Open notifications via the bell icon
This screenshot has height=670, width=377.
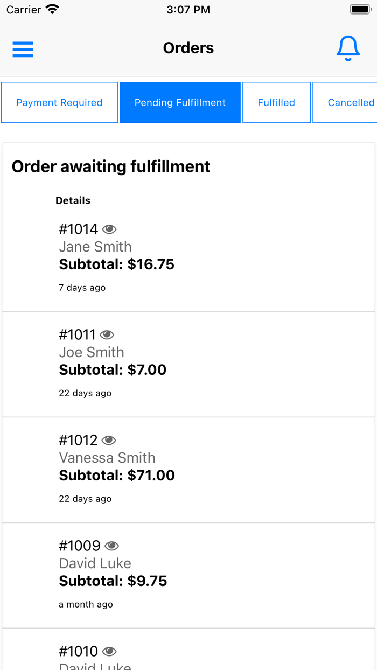click(348, 48)
